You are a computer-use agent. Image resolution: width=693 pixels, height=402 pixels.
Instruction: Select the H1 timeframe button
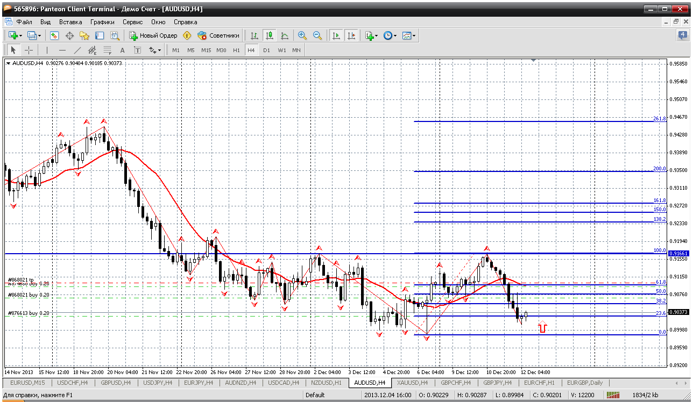coord(237,50)
